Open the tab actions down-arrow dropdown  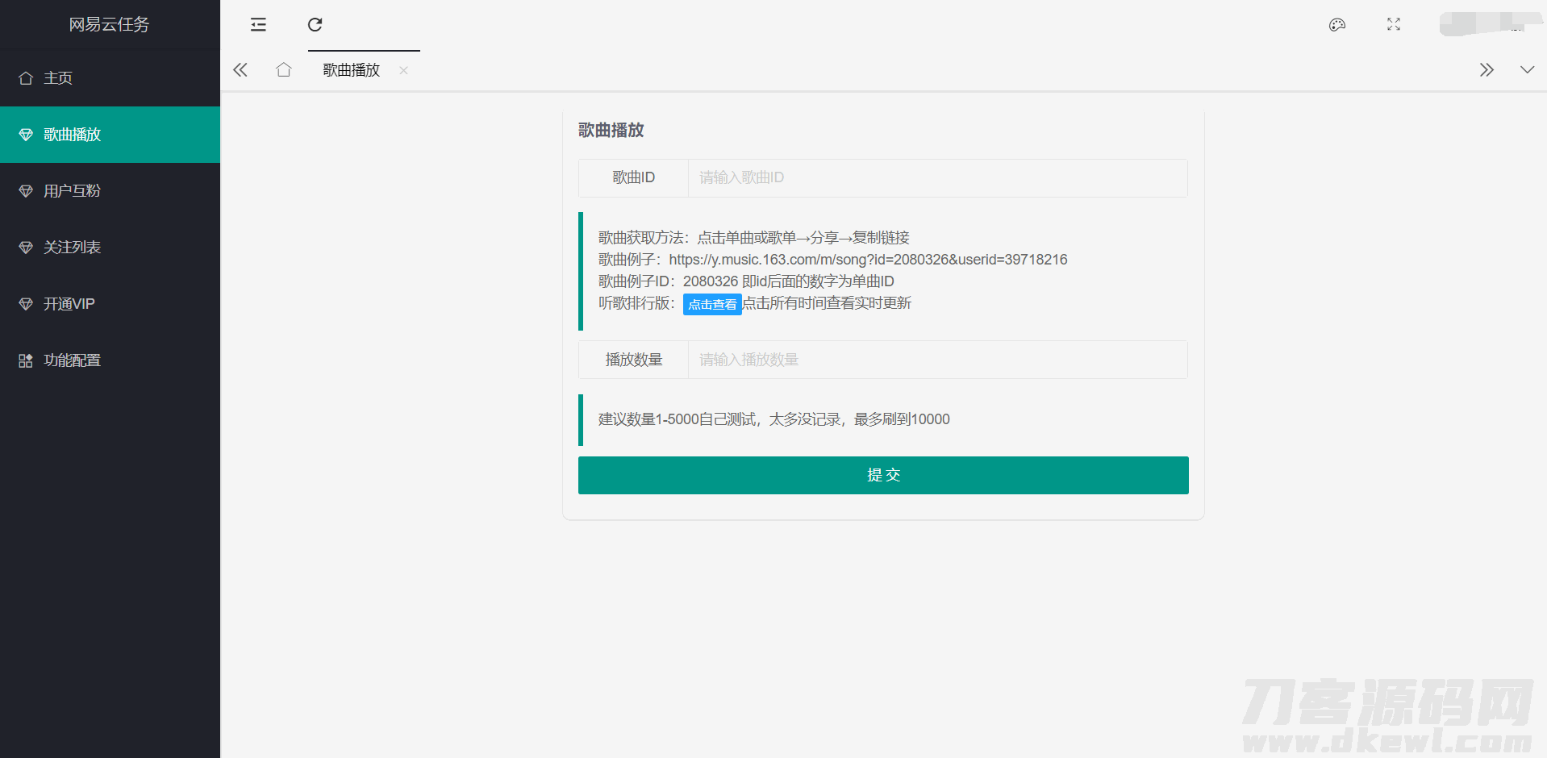tap(1528, 69)
